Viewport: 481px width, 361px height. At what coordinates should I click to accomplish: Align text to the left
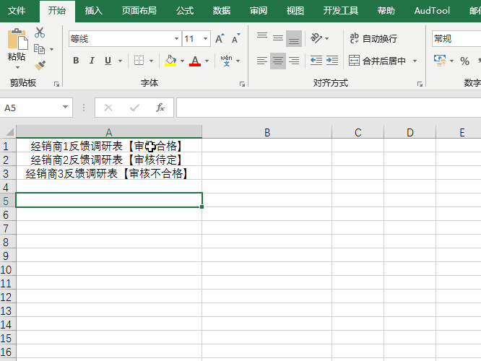point(262,61)
